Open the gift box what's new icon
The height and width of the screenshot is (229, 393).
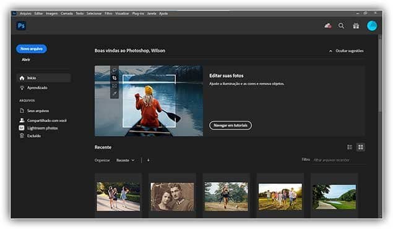(356, 26)
